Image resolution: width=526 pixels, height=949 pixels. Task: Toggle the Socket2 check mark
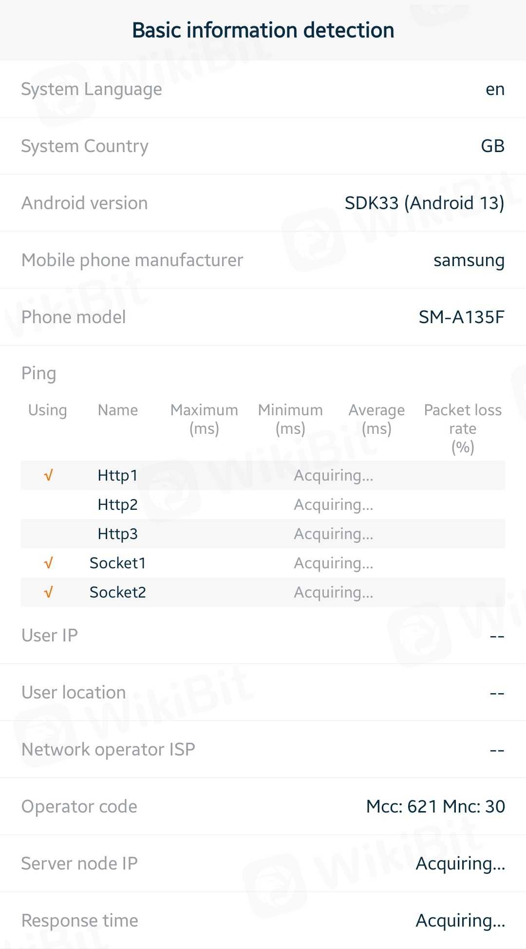click(x=48, y=593)
